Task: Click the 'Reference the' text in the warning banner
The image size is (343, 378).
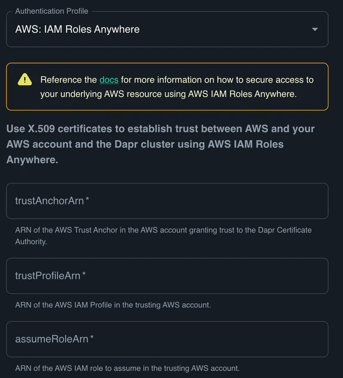Action: pos(69,80)
